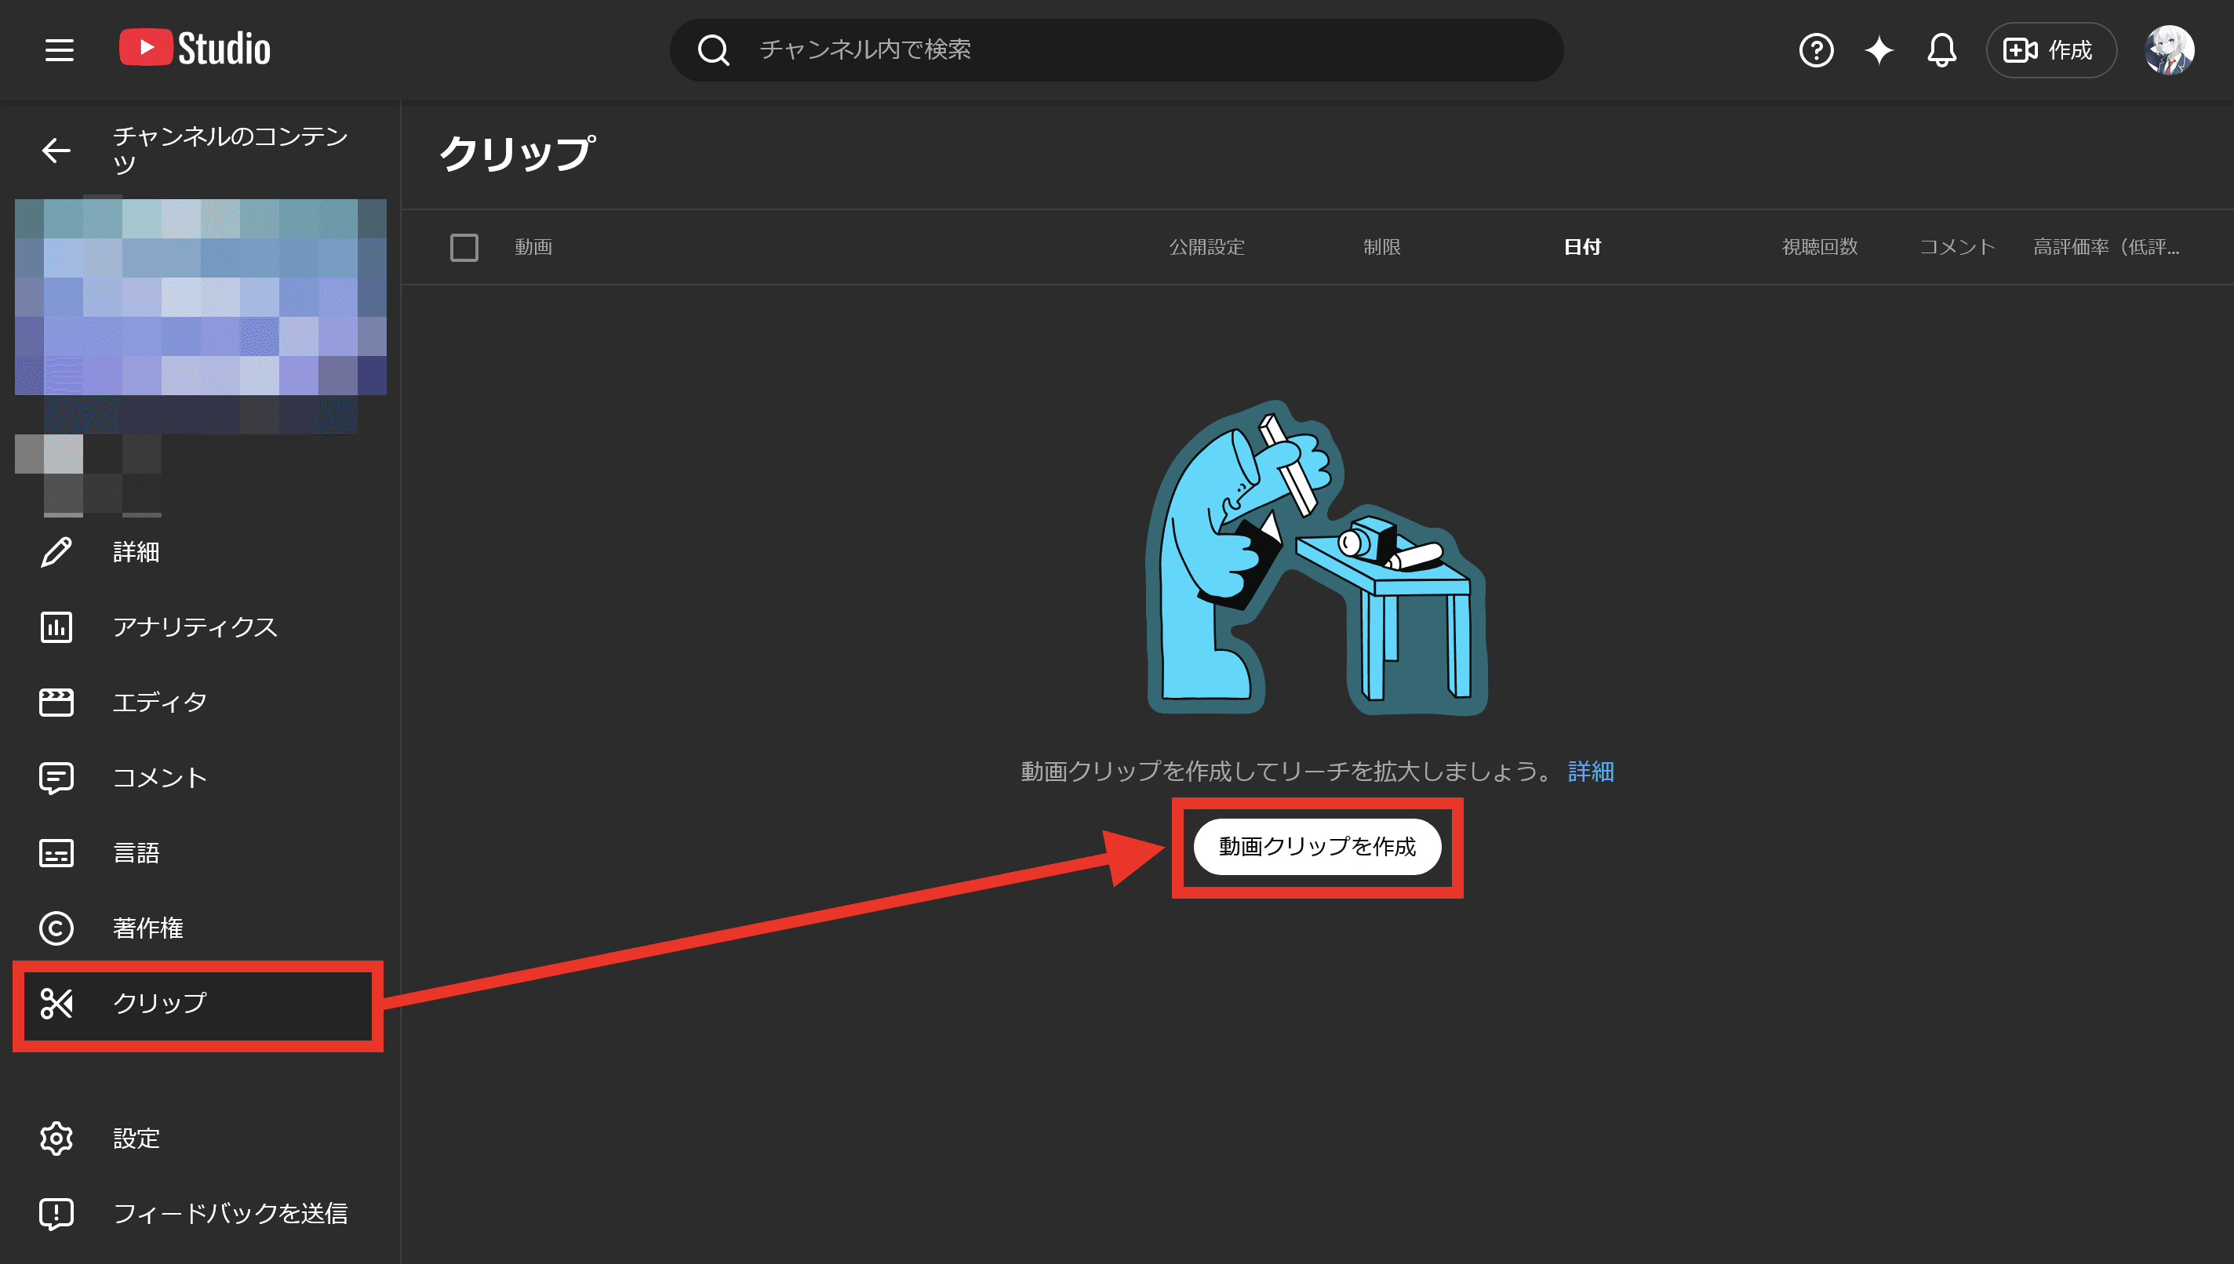This screenshot has height=1264, width=2234.
Task: Click into channel search field
Action: [1116, 49]
